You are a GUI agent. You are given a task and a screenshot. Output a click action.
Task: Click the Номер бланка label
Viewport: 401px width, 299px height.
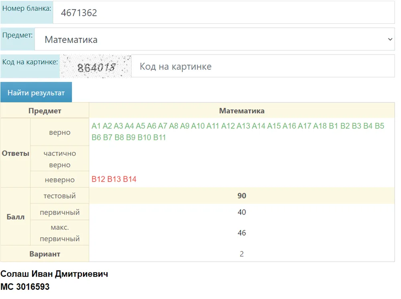point(26,8)
